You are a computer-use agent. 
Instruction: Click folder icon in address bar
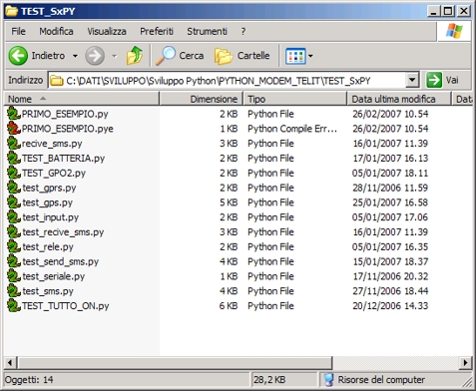[x=57, y=81]
